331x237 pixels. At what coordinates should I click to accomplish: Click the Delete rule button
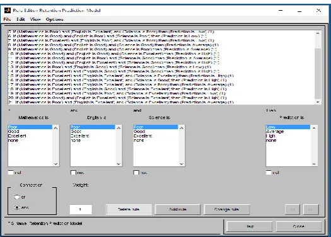click(129, 209)
